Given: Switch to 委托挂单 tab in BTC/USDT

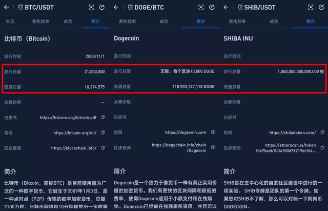Looking at the screenshot, I should 40,22.
